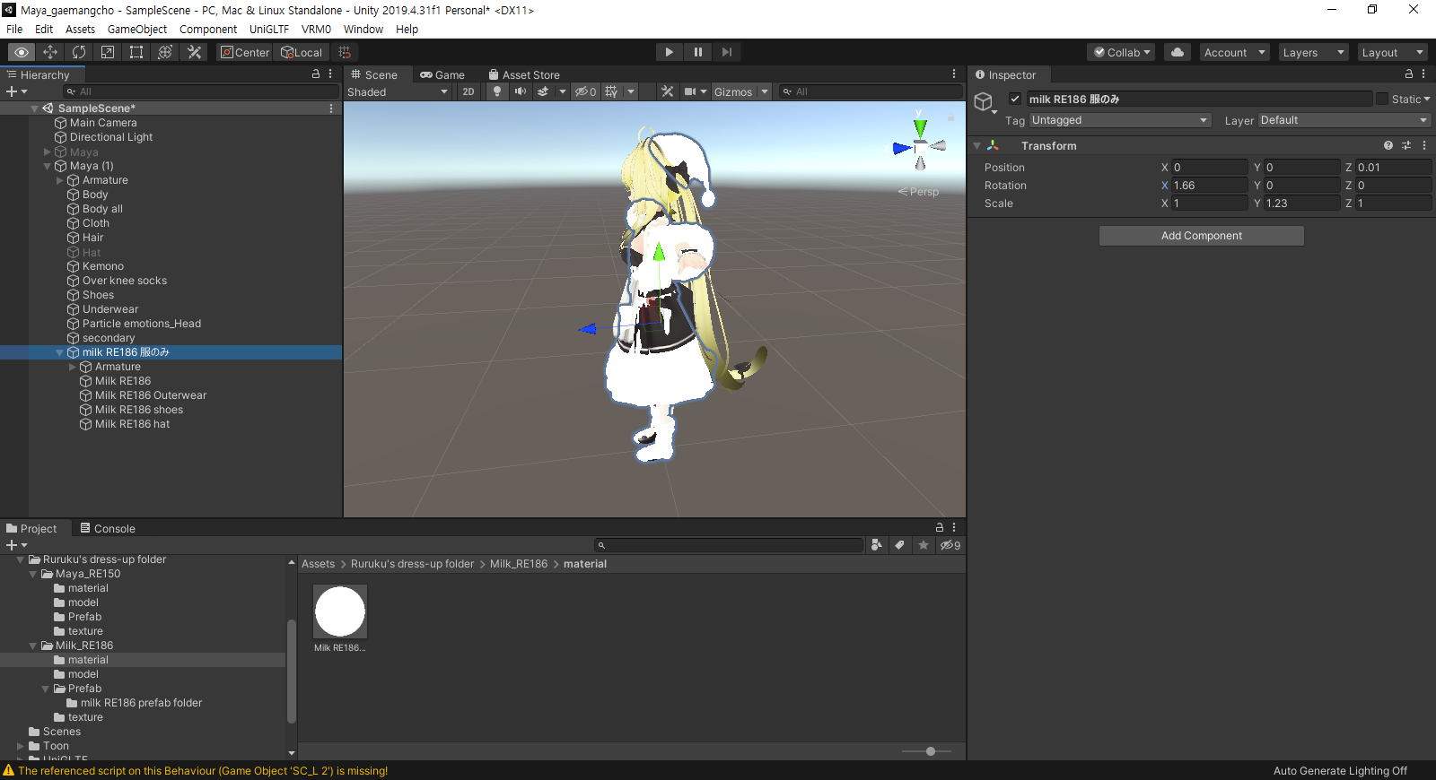Search assets by label icon
This screenshot has height=780, width=1436.
pyautogui.click(x=899, y=545)
